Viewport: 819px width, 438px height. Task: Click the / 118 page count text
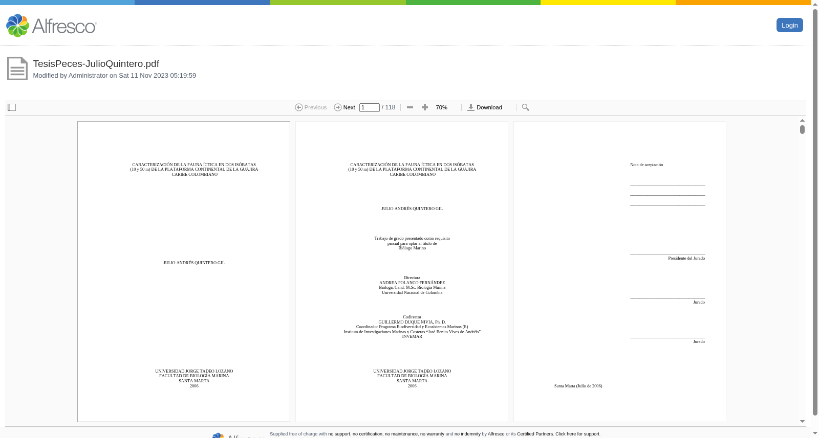[x=389, y=107]
